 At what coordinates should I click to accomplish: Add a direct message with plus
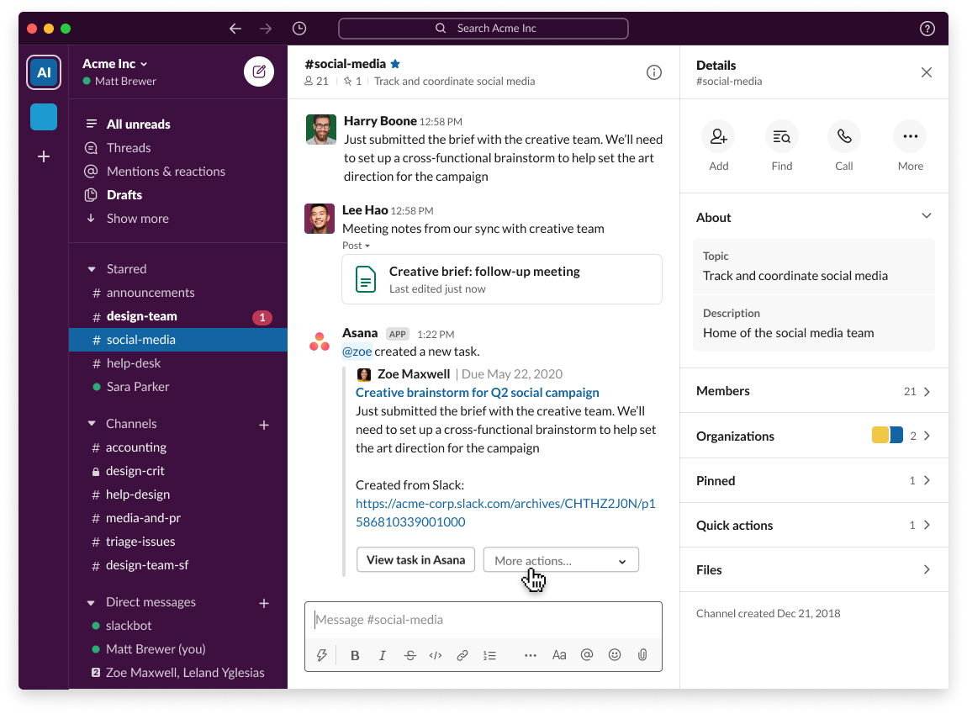(x=264, y=603)
